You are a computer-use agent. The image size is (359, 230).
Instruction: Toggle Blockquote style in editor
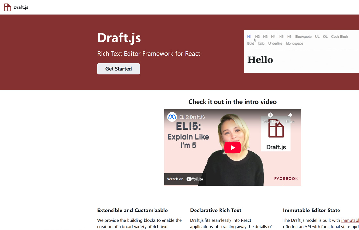[x=303, y=36]
